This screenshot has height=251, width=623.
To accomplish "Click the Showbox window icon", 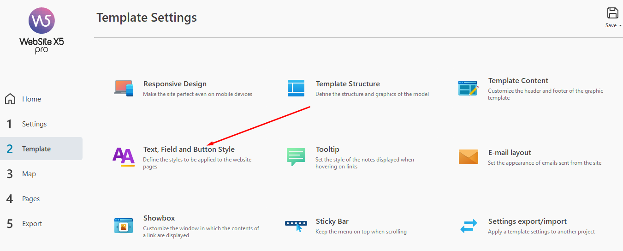I will point(124,226).
